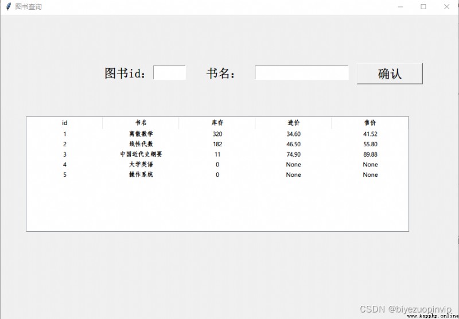Click stock value 320
459x319 pixels.
[217, 134]
